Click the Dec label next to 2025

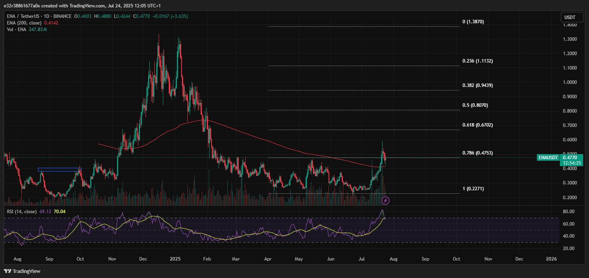tap(142, 259)
